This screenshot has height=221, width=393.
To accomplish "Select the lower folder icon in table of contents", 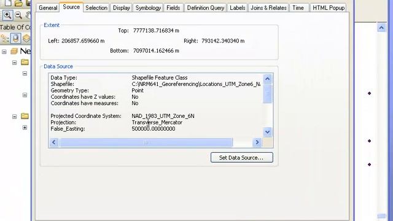I will [25, 116].
